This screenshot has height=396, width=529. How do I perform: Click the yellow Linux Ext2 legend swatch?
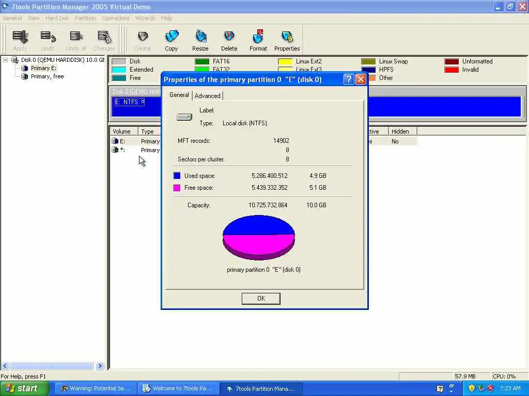coord(285,61)
